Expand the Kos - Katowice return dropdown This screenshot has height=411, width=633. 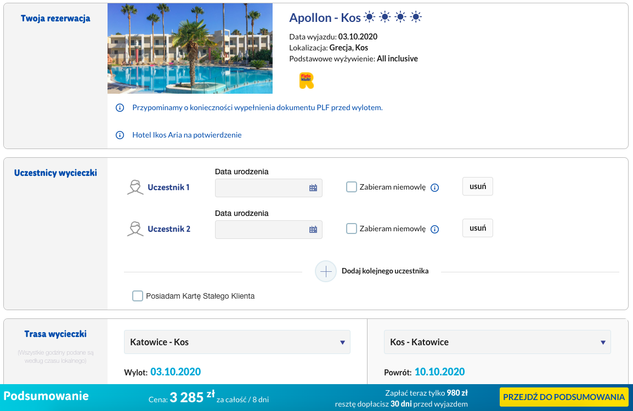pos(497,342)
